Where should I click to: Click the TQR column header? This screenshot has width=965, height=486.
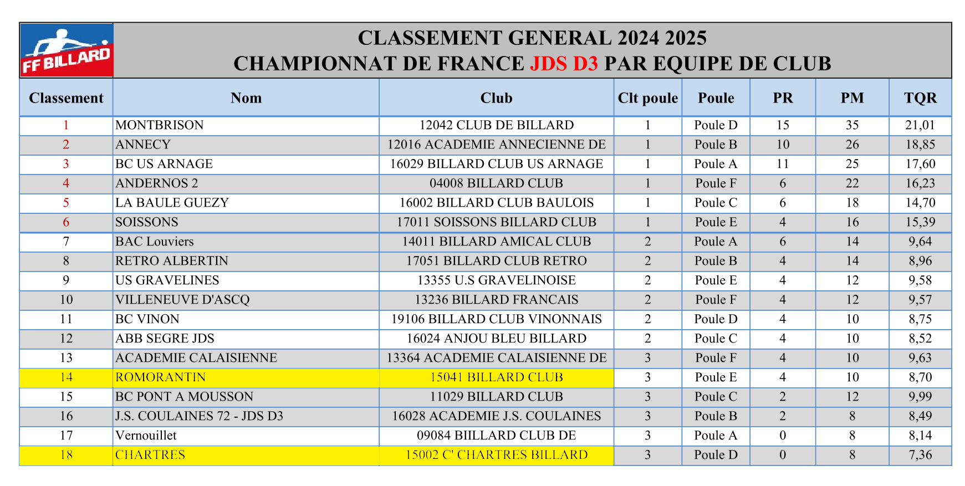(x=920, y=98)
